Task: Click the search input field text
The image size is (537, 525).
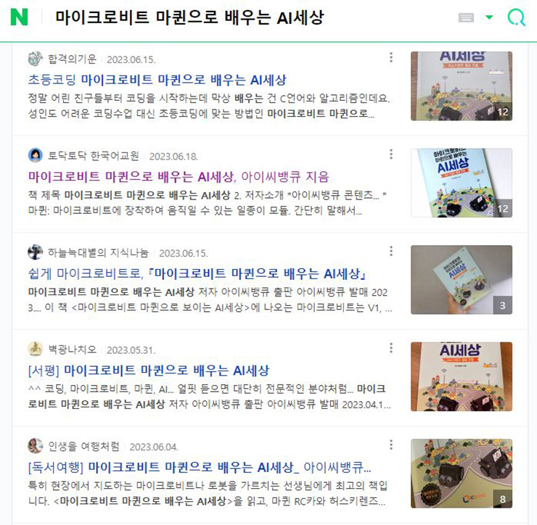Action: [x=189, y=17]
